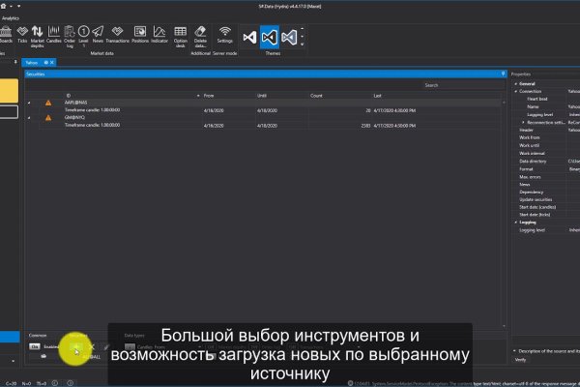Switch to the Analytics ribbon tab
The image size is (580, 387).
pyautogui.click(x=11, y=18)
